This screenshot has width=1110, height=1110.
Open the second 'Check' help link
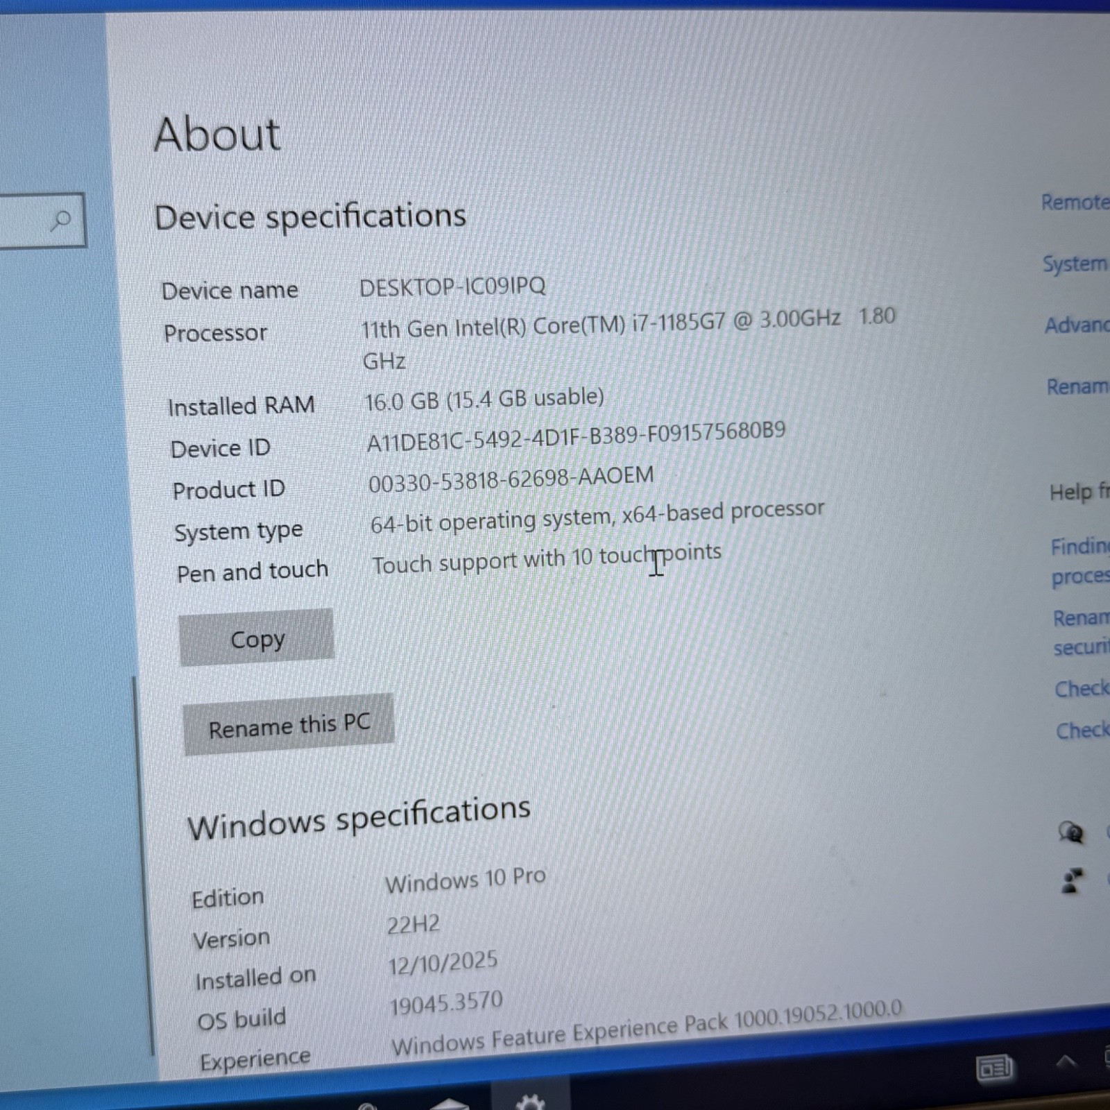1083,730
